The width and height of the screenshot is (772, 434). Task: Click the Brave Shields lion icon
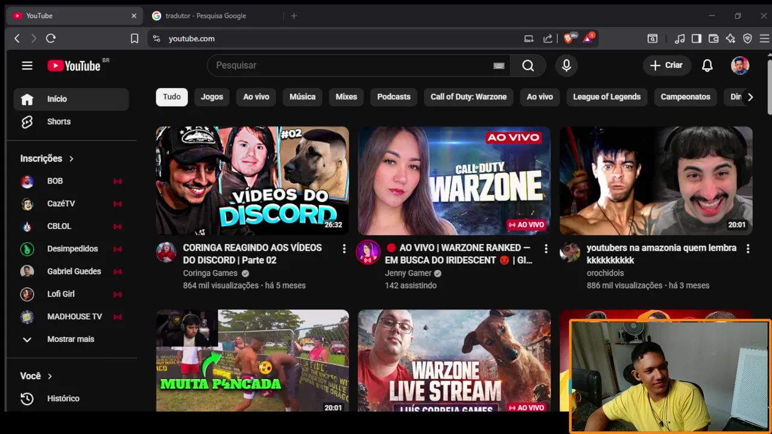coord(568,39)
